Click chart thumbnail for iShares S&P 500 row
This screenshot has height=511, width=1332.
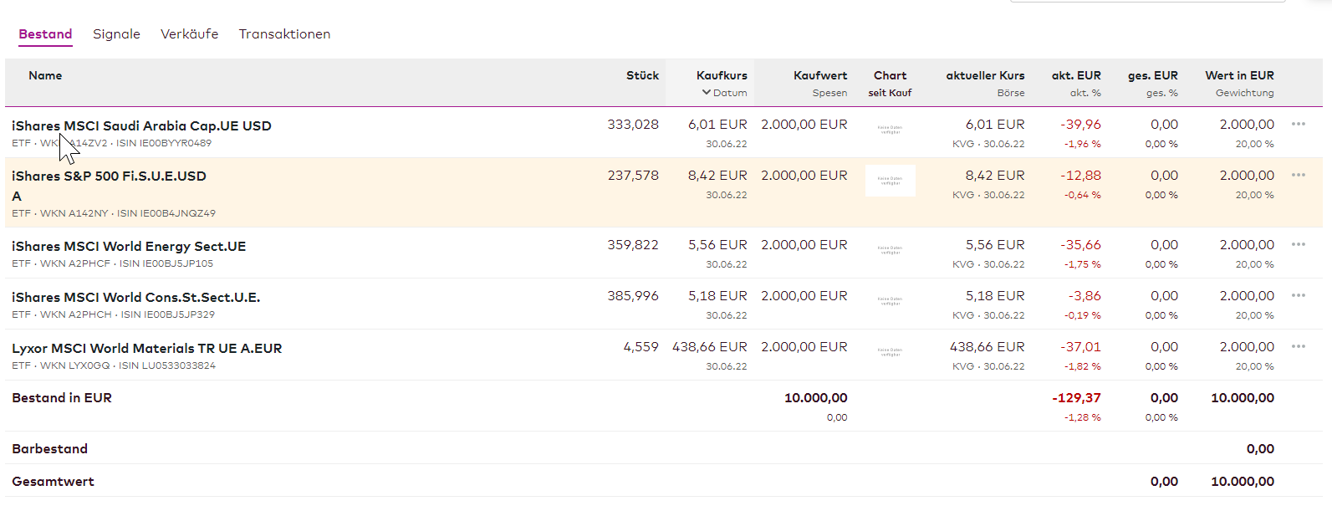point(890,181)
